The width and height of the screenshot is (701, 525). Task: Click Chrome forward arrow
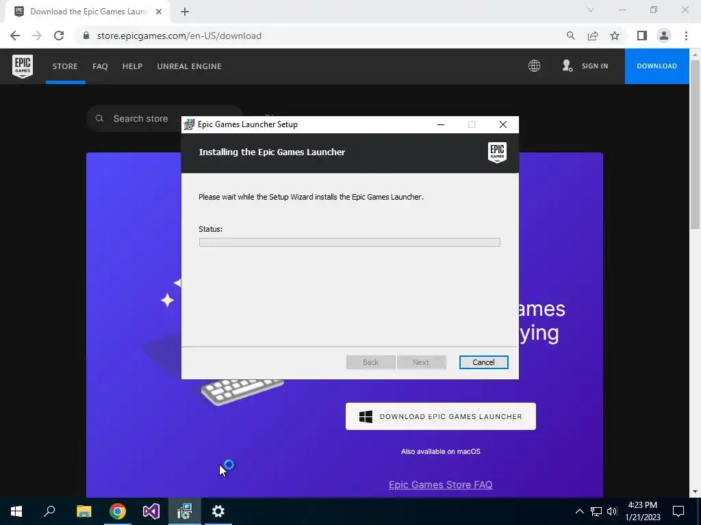pos(37,36)
